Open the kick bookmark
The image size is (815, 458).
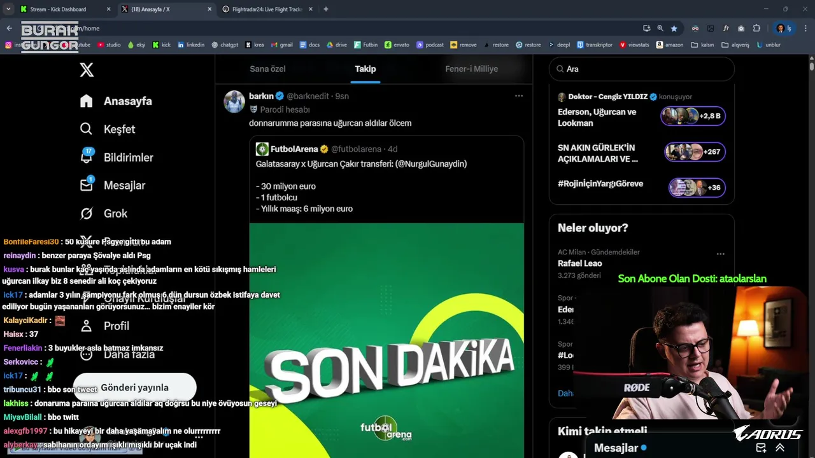(162, 45)
